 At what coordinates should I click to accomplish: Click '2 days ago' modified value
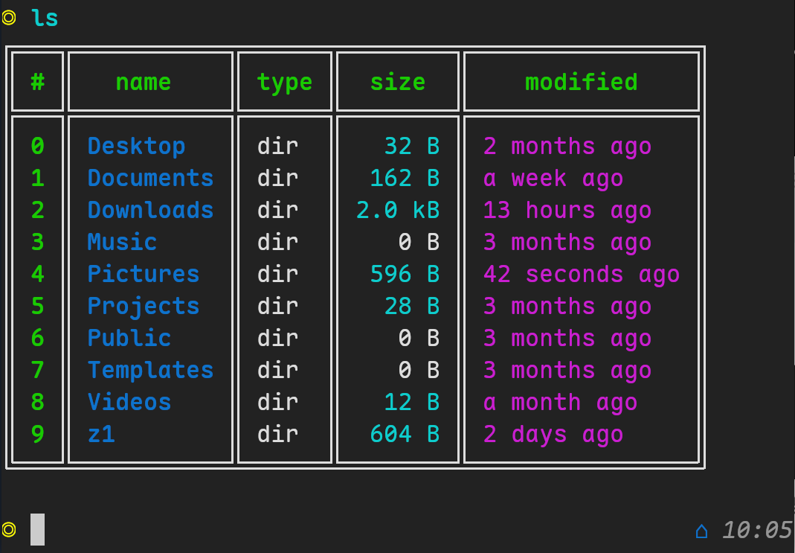point(553,435)
